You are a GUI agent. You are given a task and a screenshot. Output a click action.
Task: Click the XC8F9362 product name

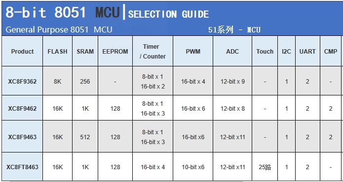(x=22, y=82)
